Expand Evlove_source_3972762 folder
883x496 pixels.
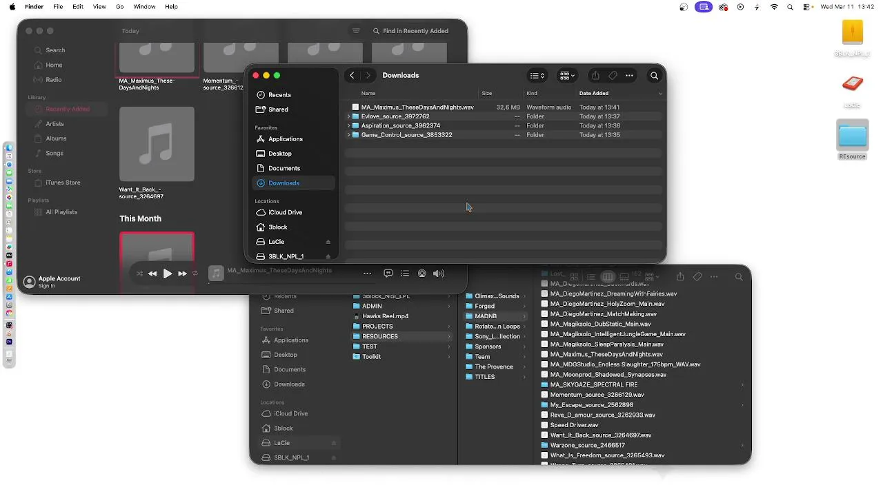pyautogui.click(x=348, y=116)
